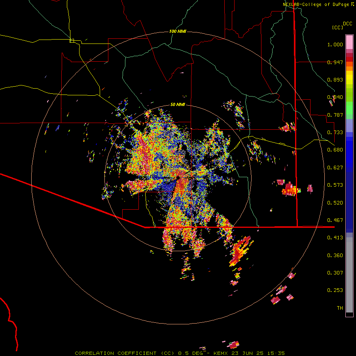Click the 0.893 color scale value
This screenshot has height=356, width=356.
pos(335,80)
